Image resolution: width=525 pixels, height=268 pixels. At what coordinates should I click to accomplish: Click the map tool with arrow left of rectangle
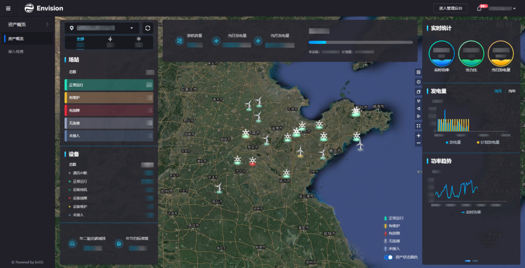[x=419, y=108]
